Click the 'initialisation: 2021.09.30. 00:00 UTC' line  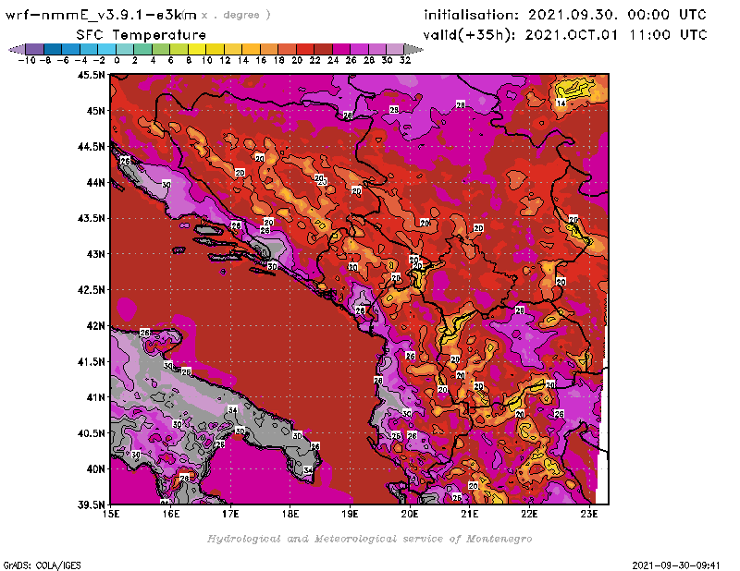[x=565, y=15]
